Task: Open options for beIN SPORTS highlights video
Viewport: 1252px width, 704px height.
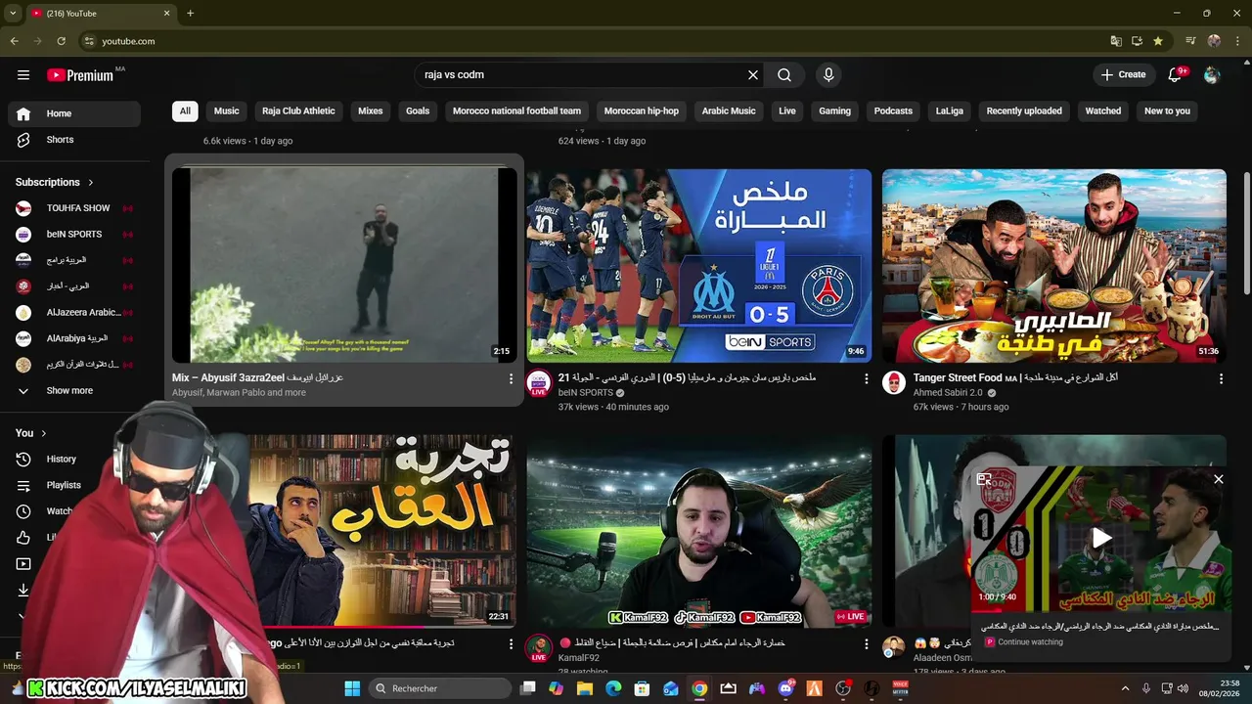Action: click(x=866, y=378)
